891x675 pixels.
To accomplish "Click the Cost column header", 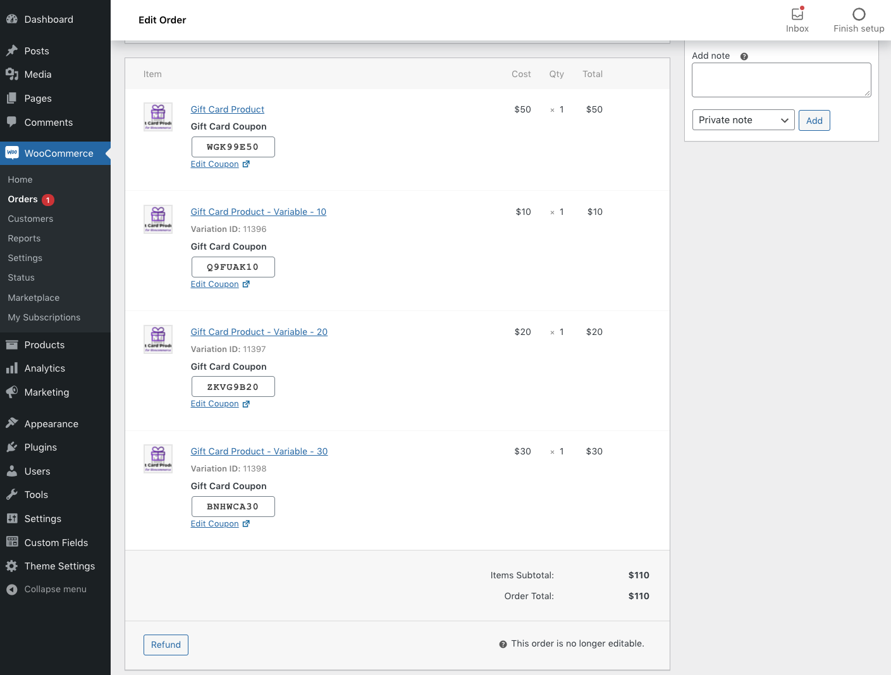I will pos(521,74).
